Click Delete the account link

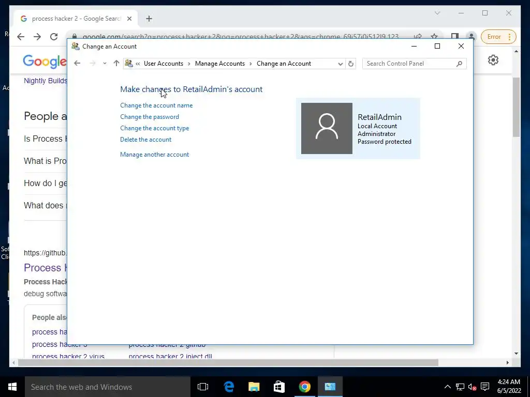pyautogui.click(x=145, y=140)
